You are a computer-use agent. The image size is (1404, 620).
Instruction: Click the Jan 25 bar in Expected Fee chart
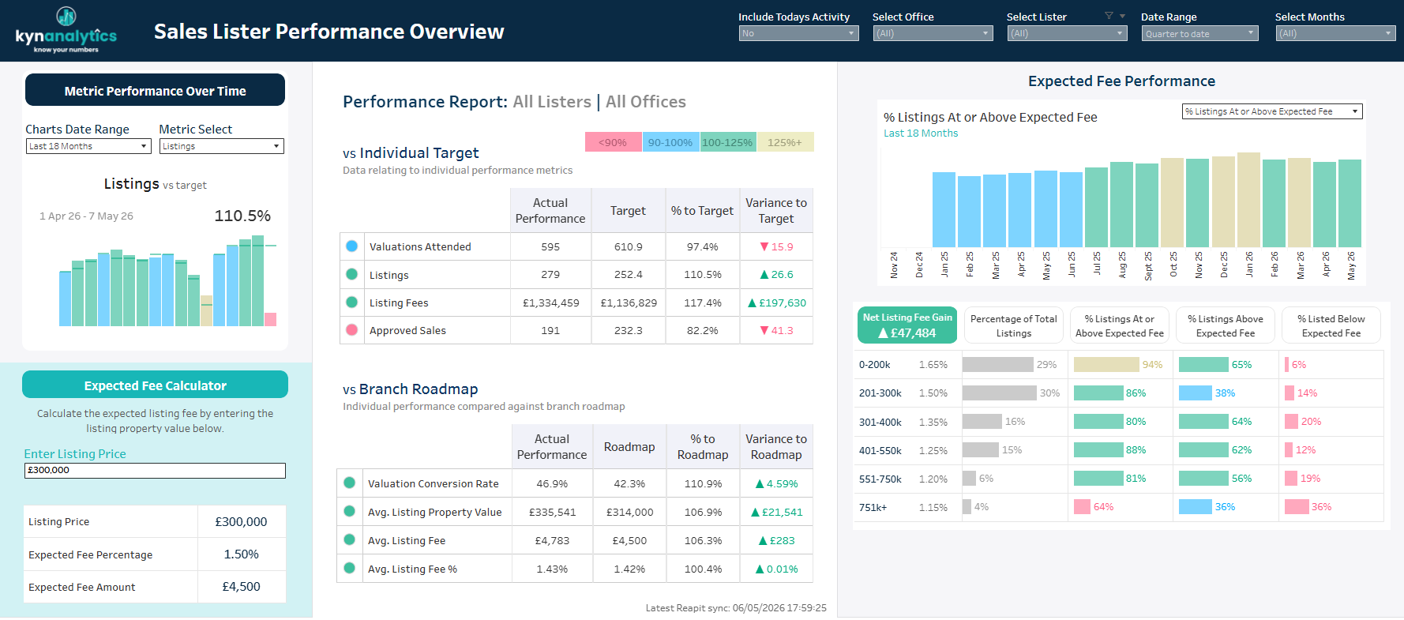click(944, 209)
